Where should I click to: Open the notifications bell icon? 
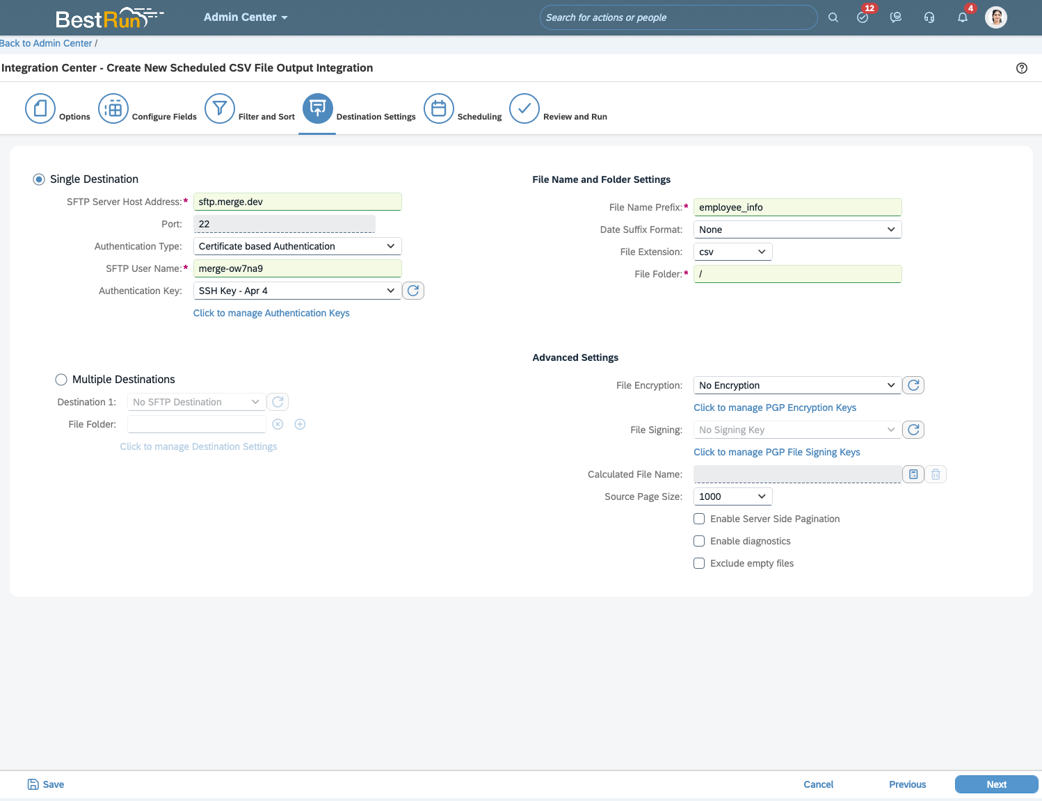[x=962, y=17]
